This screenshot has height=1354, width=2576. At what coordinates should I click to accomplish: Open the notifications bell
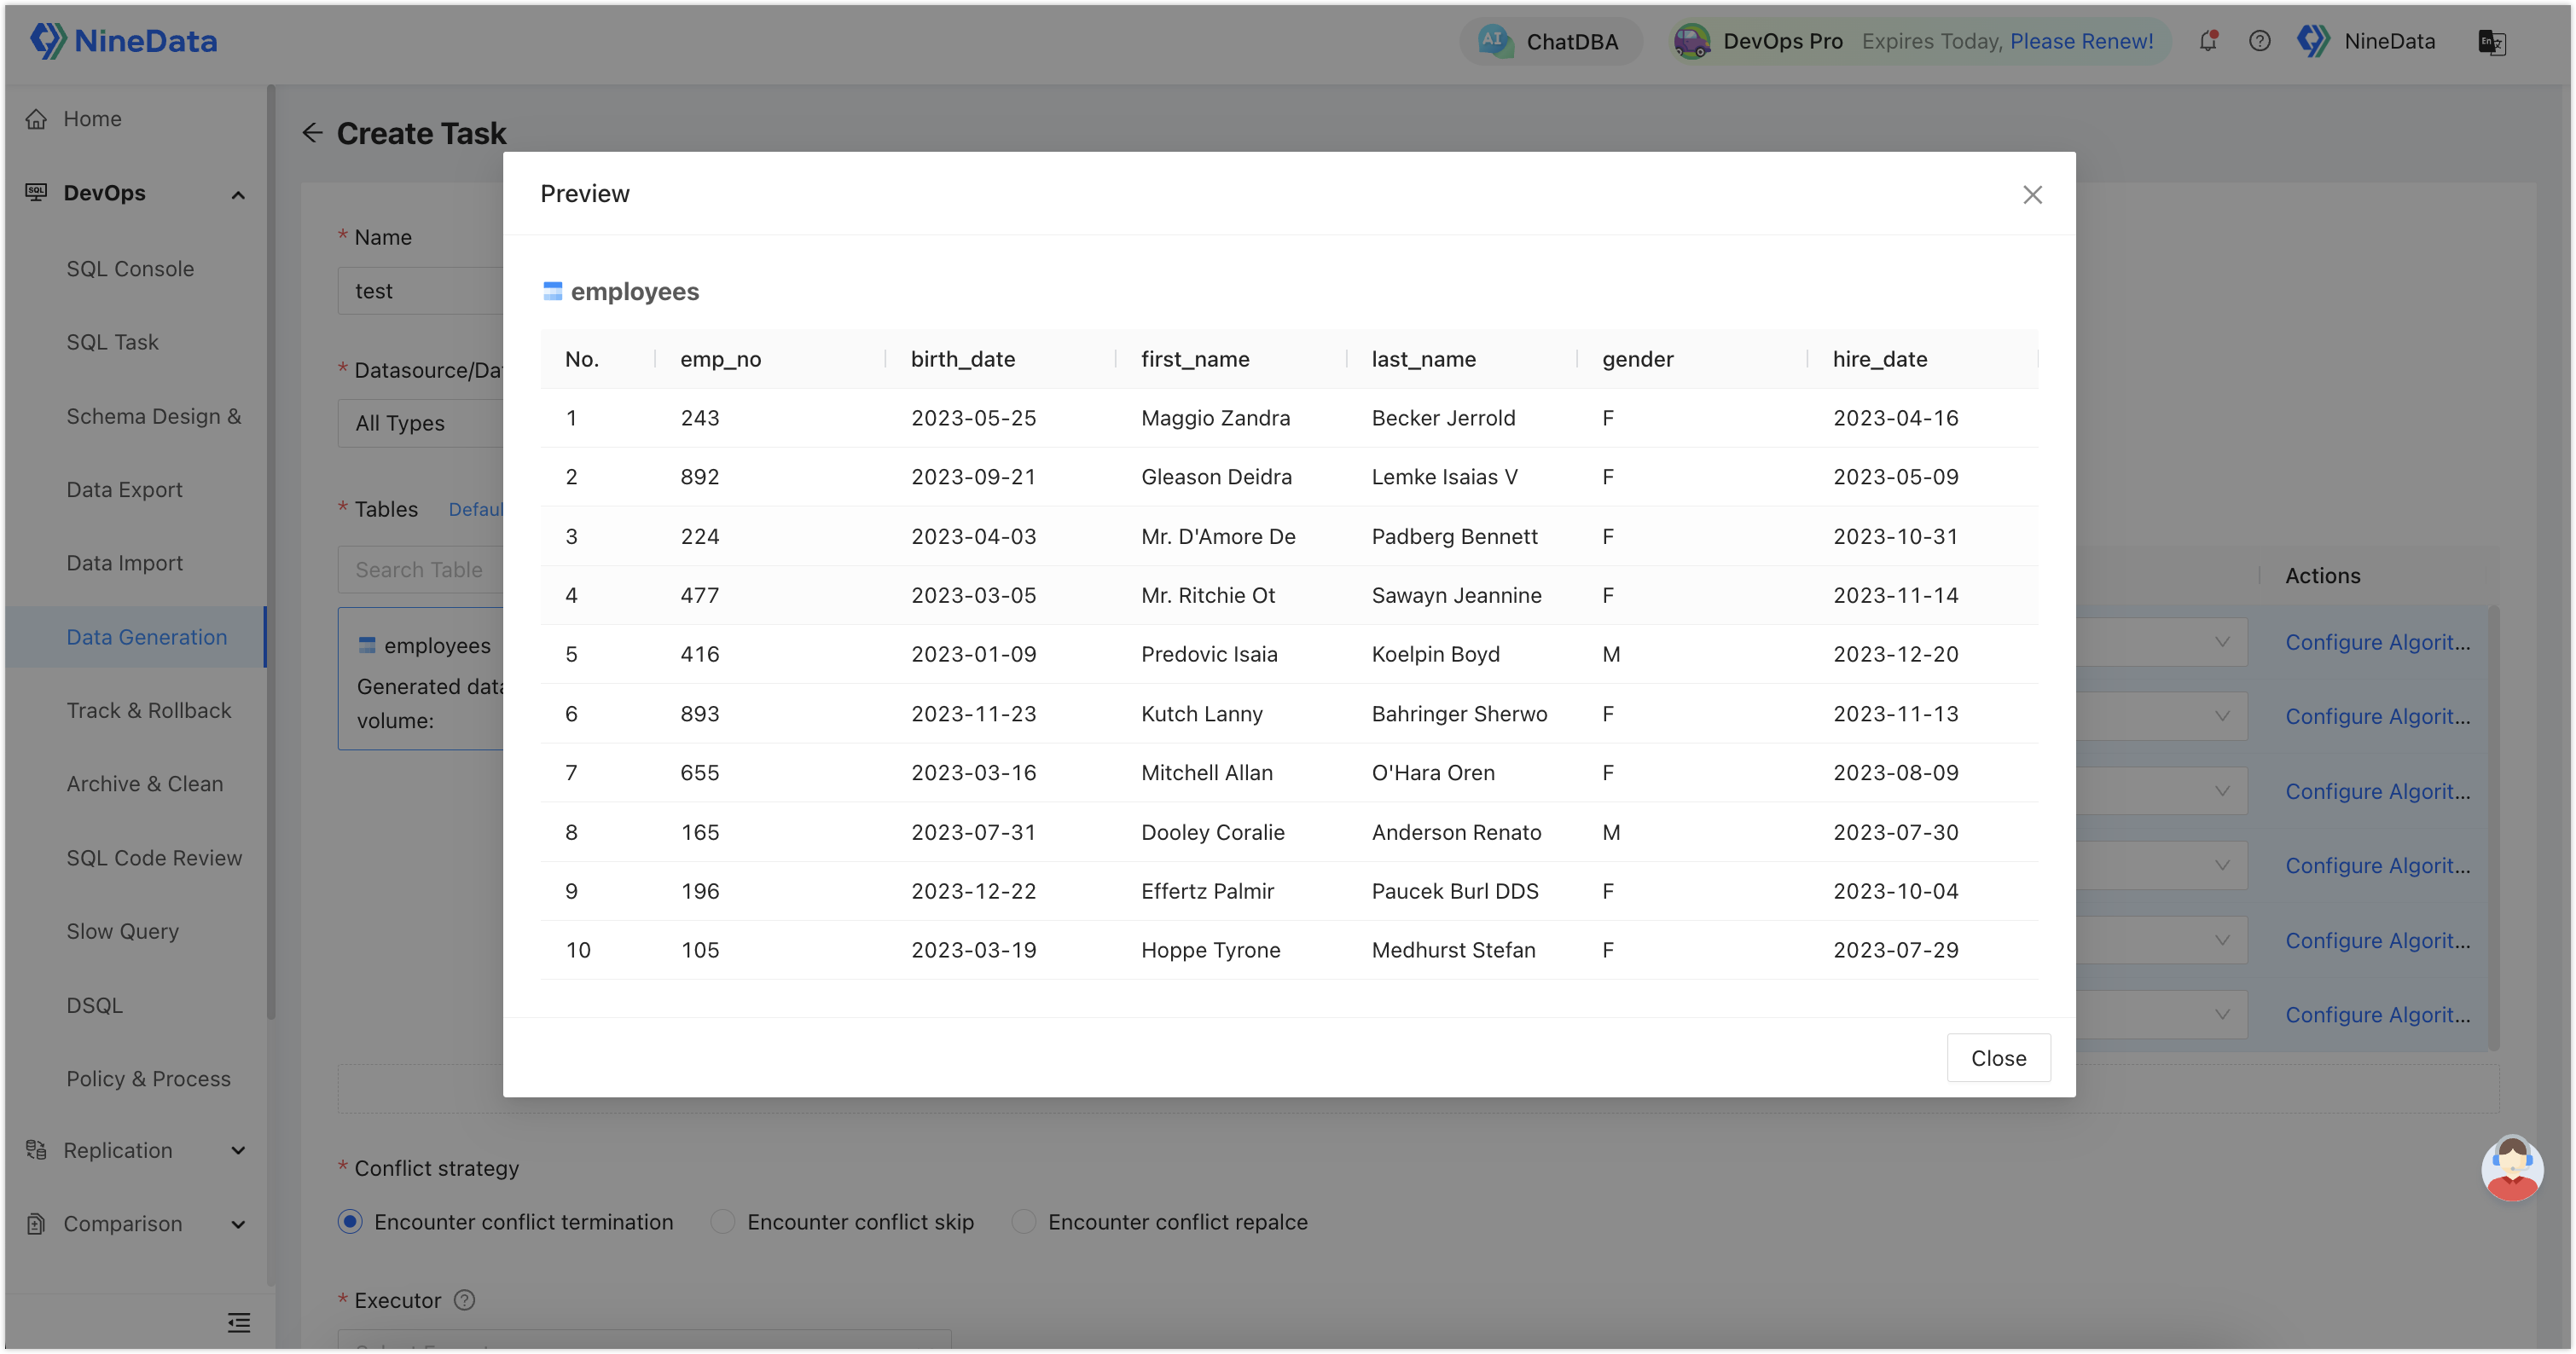pos(2208,41)
